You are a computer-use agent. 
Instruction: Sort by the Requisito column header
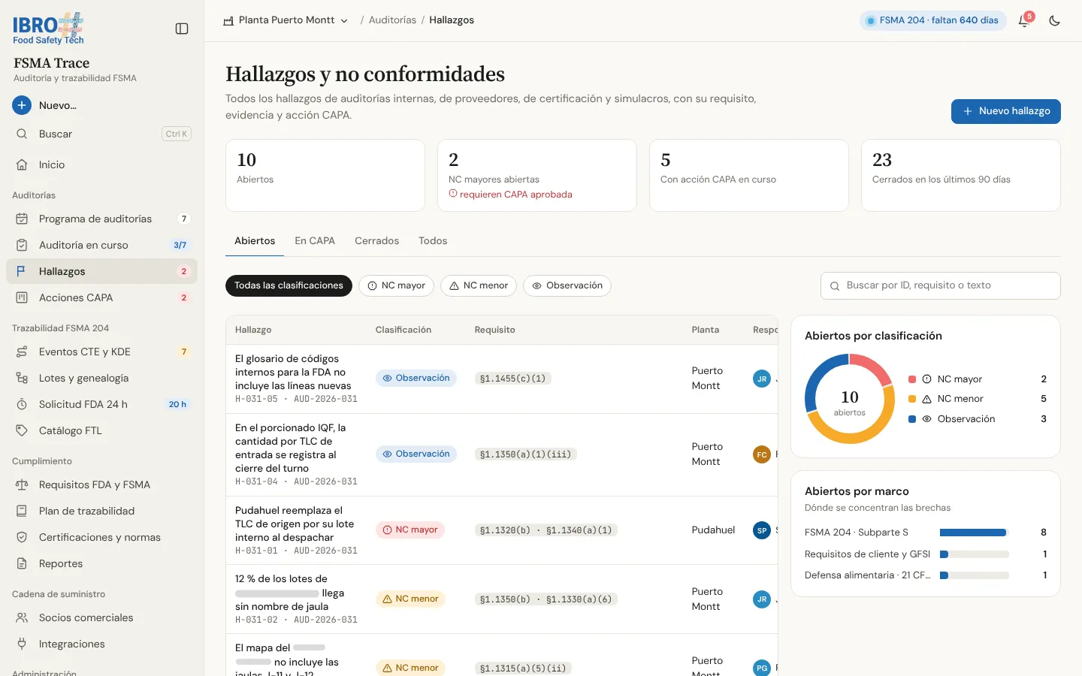495,330
